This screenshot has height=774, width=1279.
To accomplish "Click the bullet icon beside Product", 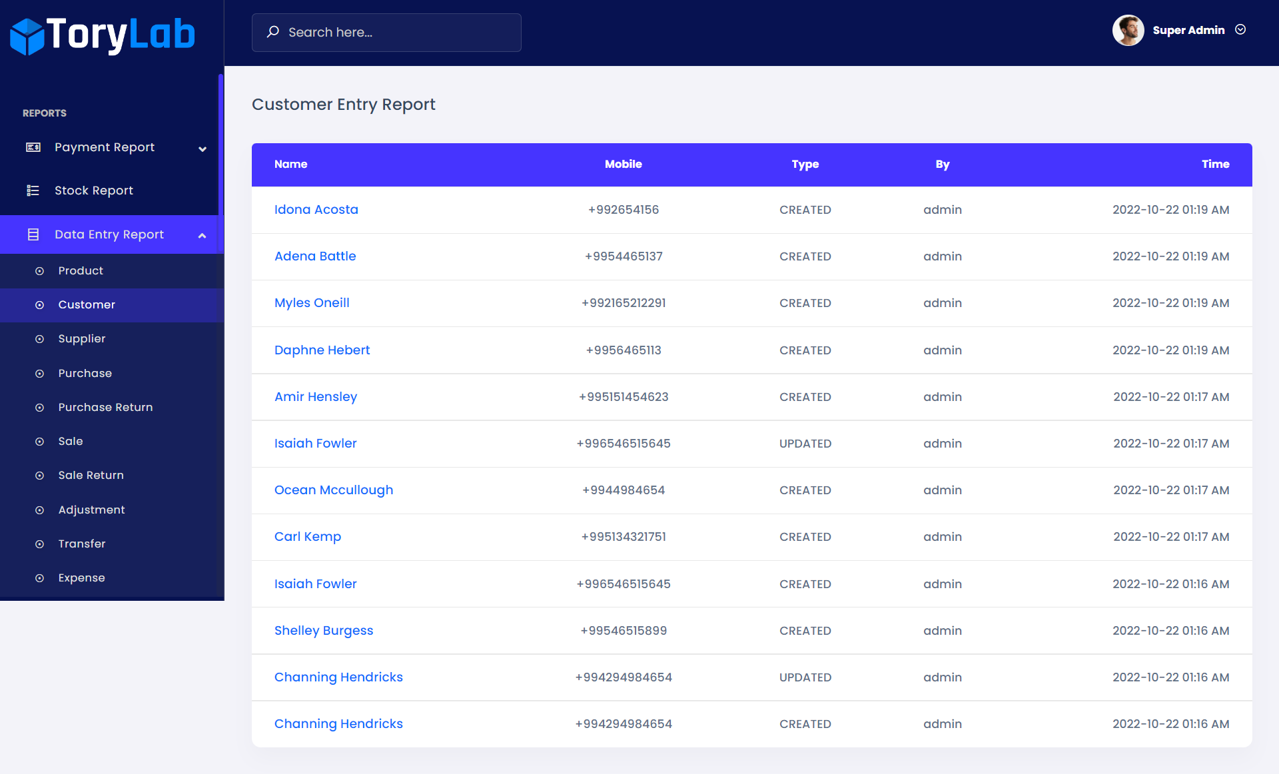I will [x=39, y=271].
